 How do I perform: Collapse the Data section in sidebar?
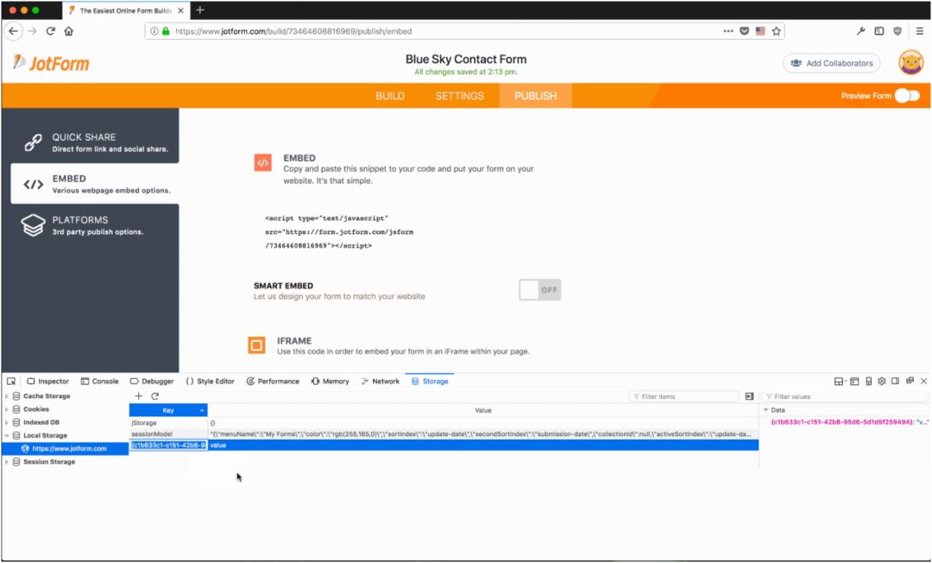point(766,410)
